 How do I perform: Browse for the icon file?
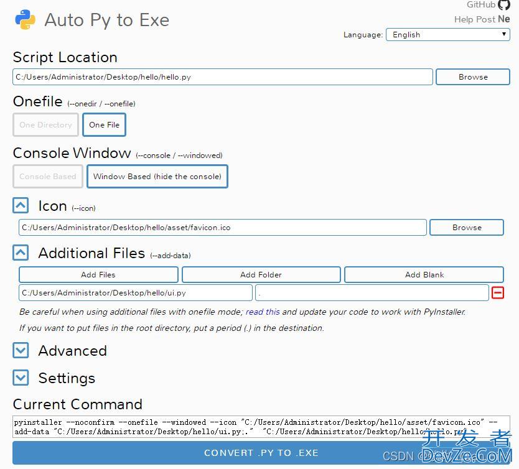[x=467, y=227]
